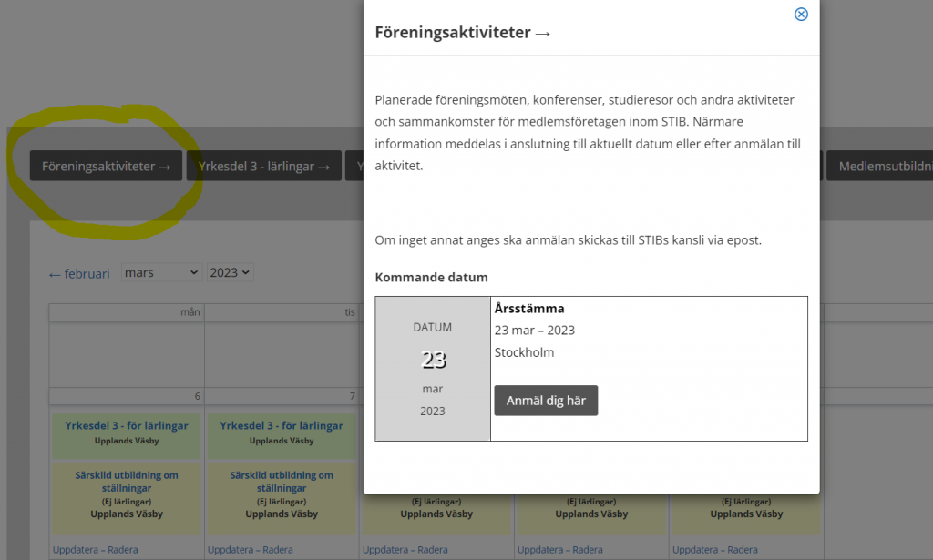
Task: Open Tuesday's 'Särskild utbildning om ställningar' event
Action: point(282,482)
